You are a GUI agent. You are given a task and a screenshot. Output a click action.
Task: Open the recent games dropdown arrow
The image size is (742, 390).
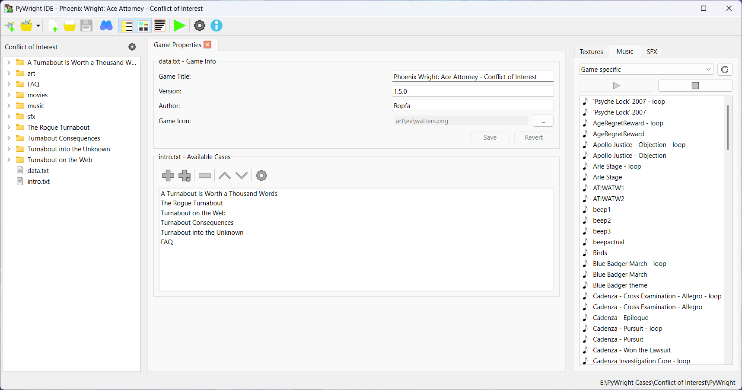tap(38, 26)
